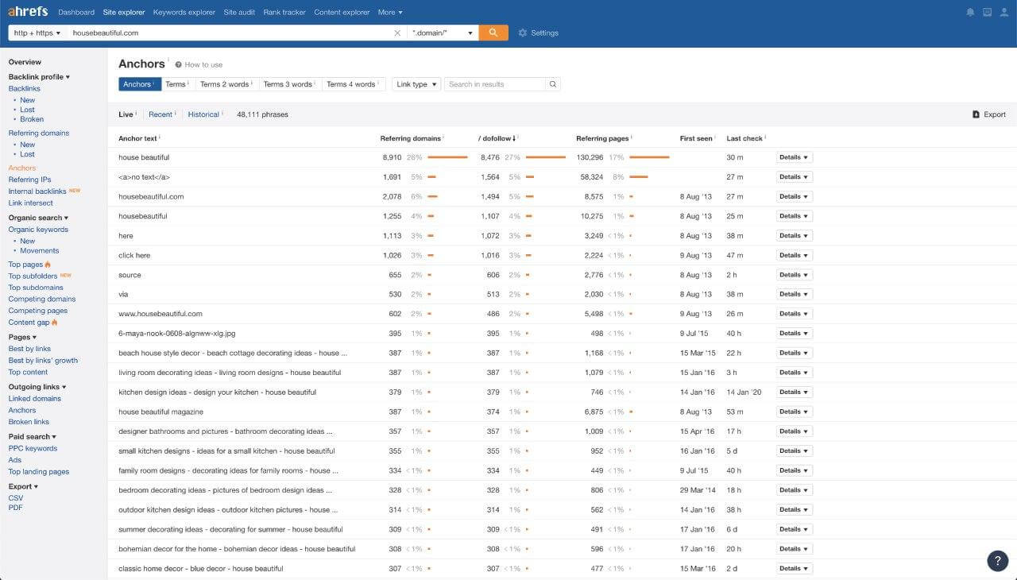
Task: Click the Export download icon
Action: click(x=976, y=114)
